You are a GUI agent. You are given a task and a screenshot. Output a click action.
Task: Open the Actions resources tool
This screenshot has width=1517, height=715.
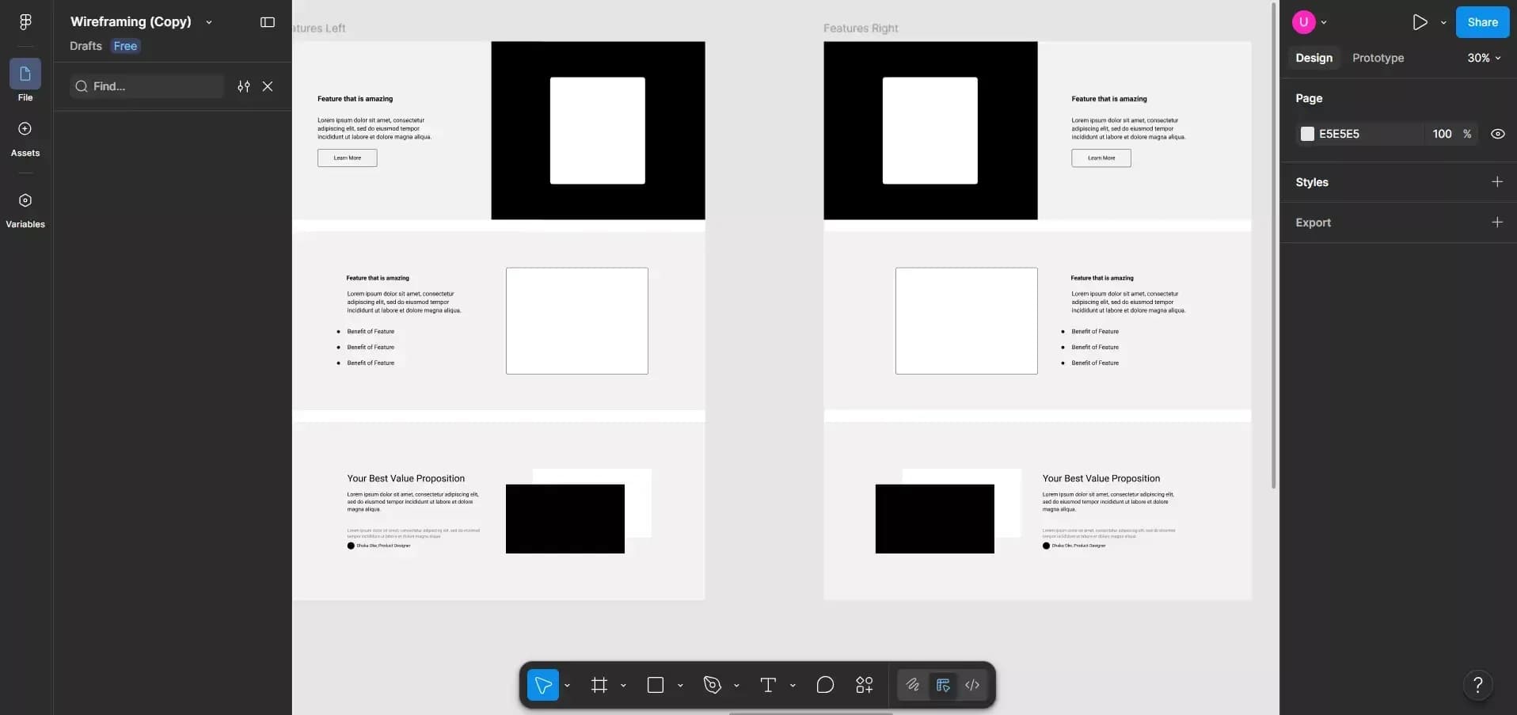click(x=865, y=685)
